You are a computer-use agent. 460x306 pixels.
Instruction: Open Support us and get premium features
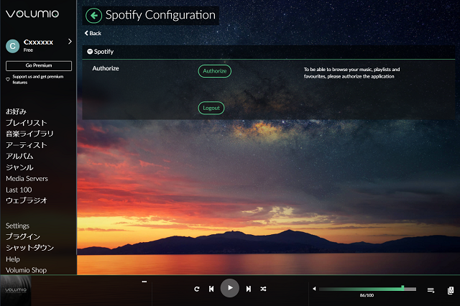(38, 80)
